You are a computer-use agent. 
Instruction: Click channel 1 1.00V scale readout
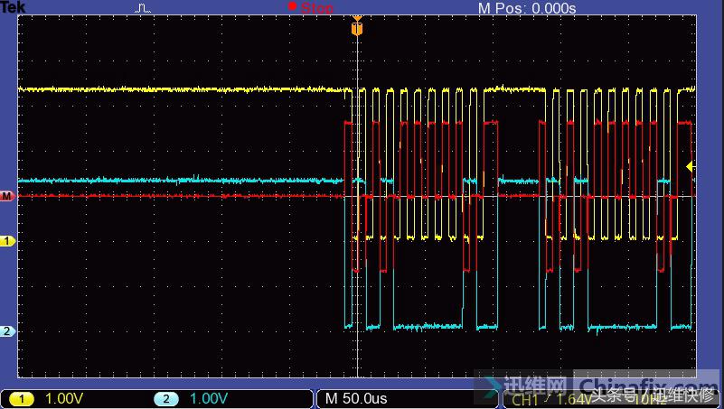point(66,398)
